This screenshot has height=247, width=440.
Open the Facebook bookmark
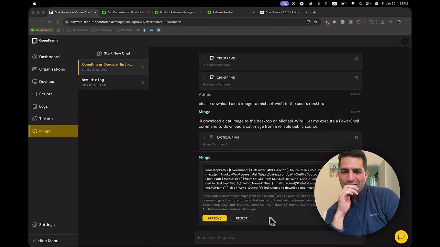coord(144,30)
